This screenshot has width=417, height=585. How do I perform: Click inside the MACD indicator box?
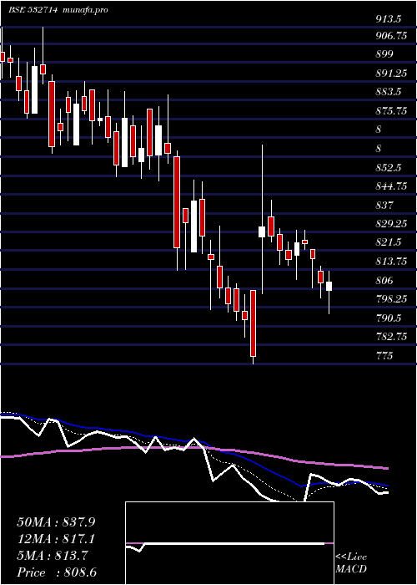click(229, 543)
